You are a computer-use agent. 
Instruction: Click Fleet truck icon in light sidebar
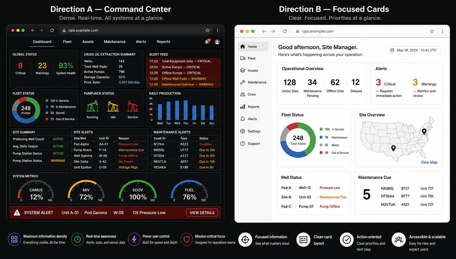click(243, 58)
